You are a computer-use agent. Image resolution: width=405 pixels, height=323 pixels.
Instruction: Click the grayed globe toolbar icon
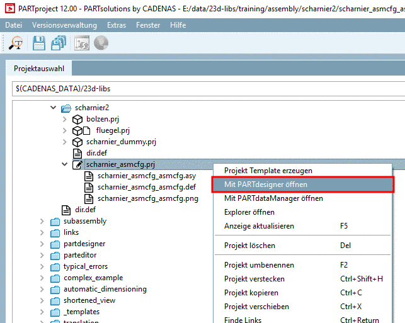click(101, 43)
